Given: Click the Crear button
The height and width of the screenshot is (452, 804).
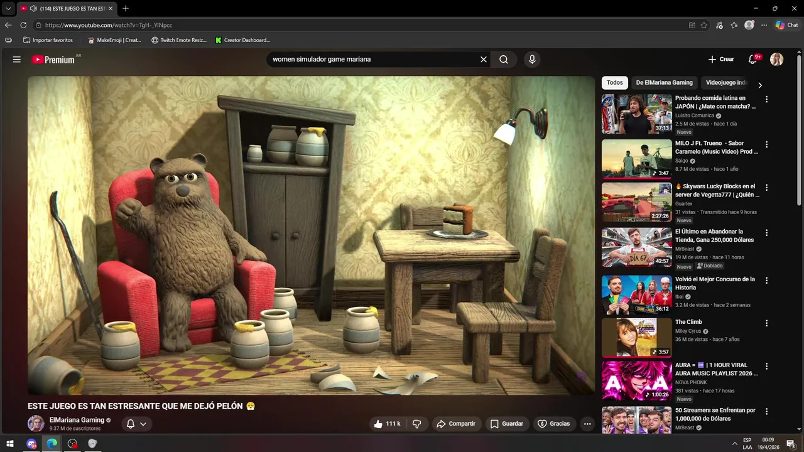Looking at the screenshot, I should click(721, 60).
